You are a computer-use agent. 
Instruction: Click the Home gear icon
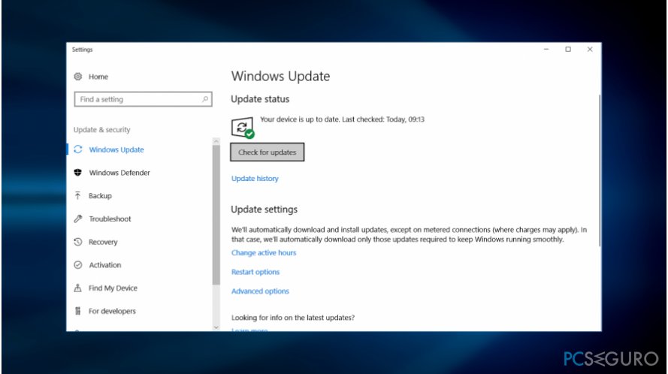(78, 77)
